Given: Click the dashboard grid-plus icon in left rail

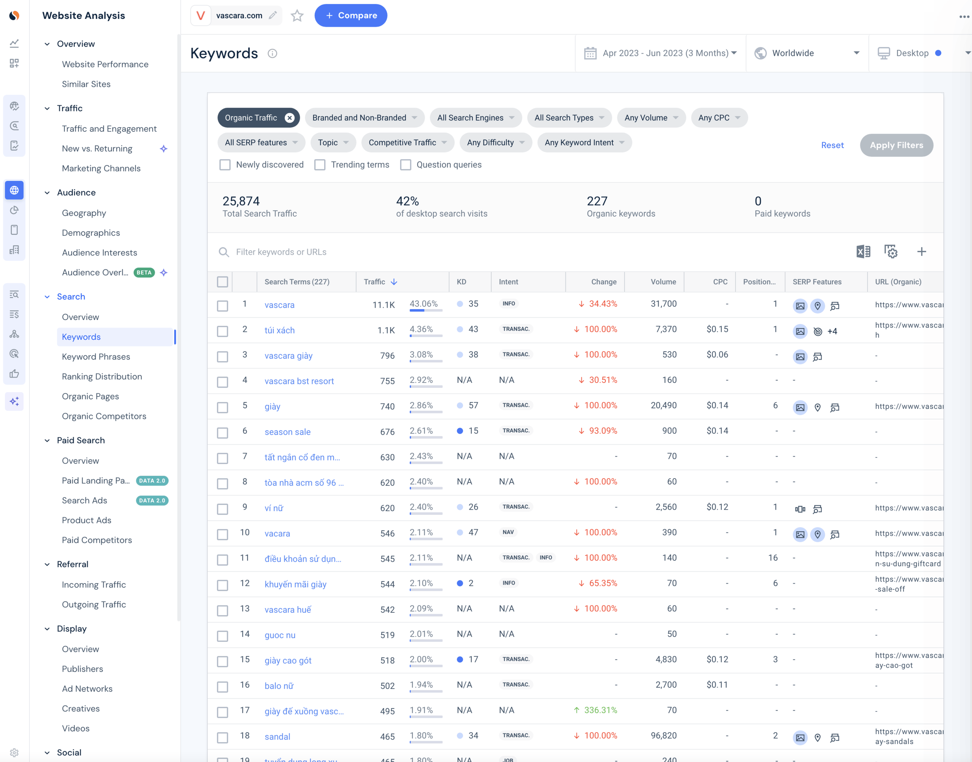Looking at the screenshot, I should click(14, 63).
